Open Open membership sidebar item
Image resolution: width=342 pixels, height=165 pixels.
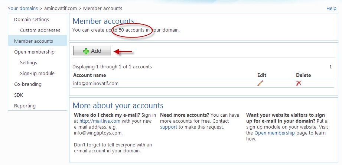[34, 52]
